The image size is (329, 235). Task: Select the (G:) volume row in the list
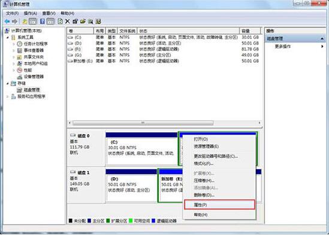[164, 55]
